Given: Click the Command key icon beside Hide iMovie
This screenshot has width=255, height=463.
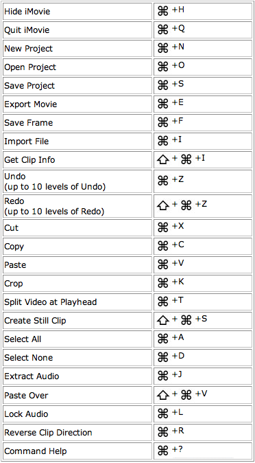Looking at the screenshot, I should coord(162,11).
